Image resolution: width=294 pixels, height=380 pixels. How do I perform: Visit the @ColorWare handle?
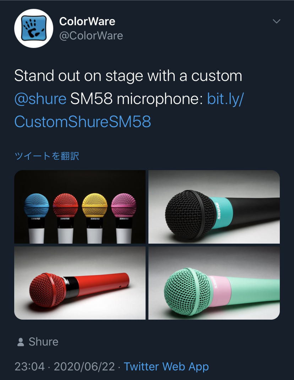coord(91,36)
